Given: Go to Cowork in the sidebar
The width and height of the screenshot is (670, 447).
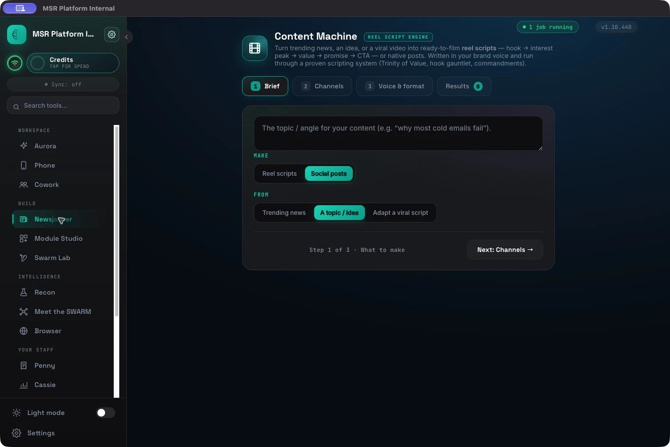Looking at the screenshot, I should (x=63, y=184).
